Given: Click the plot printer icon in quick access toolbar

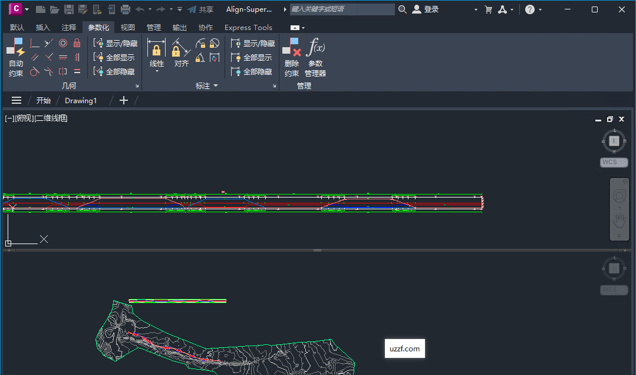Looking at the screenshot, I should 126,9.
